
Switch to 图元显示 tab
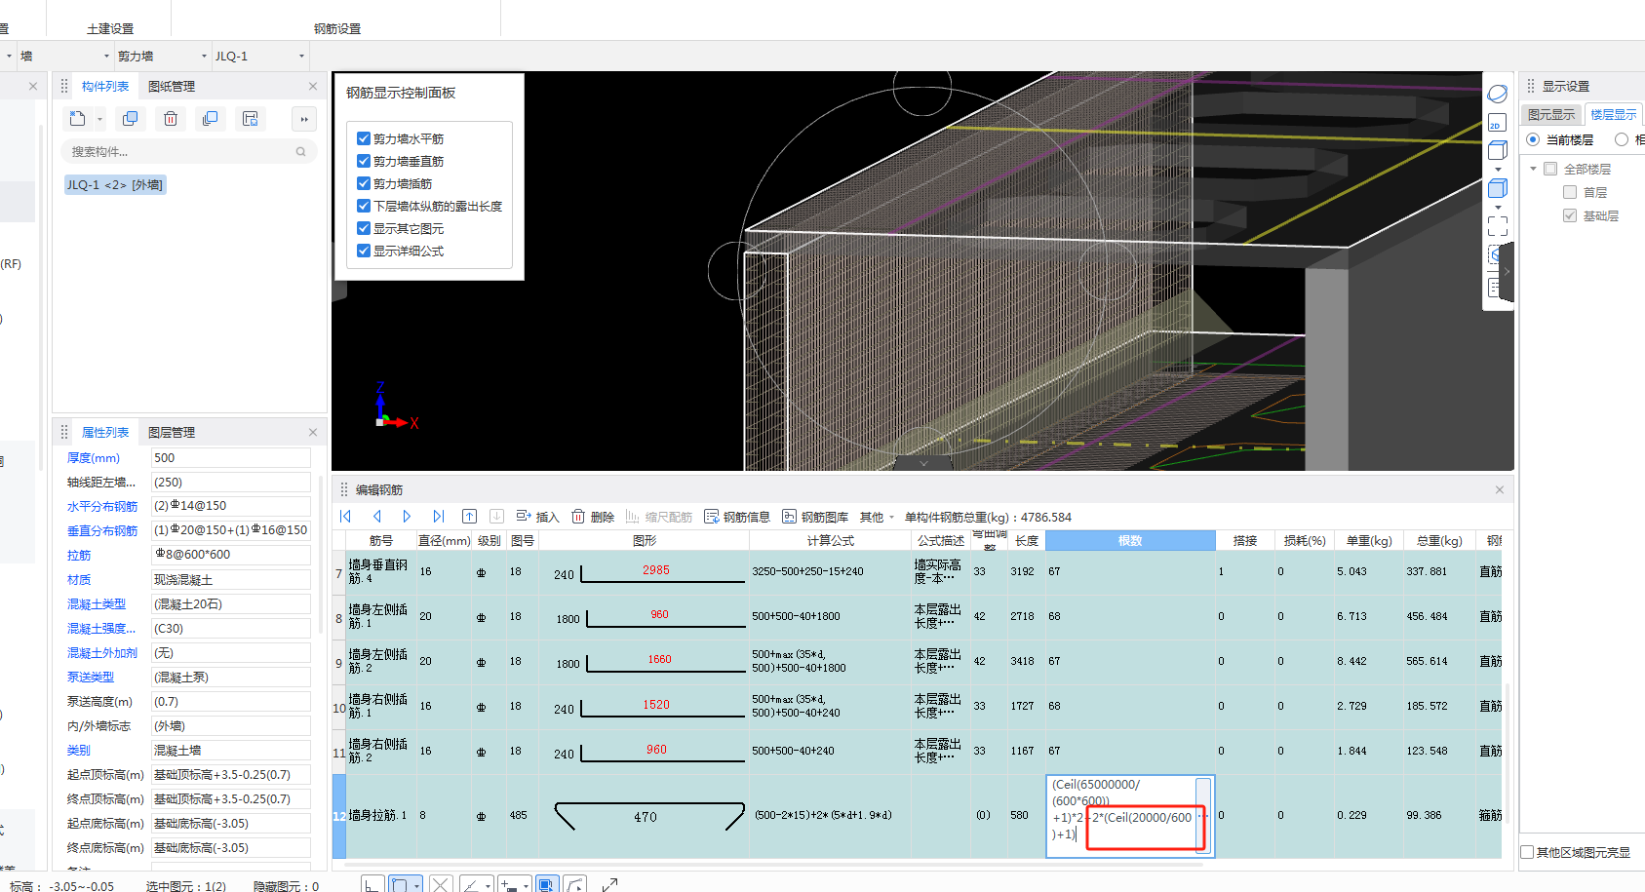(1551, 114)
